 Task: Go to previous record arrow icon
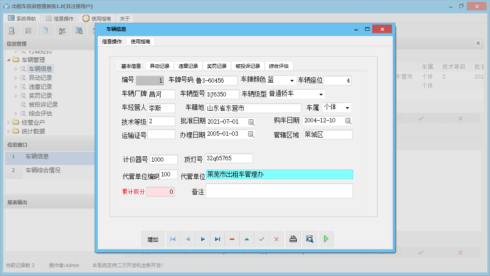[x=187, y=239]
